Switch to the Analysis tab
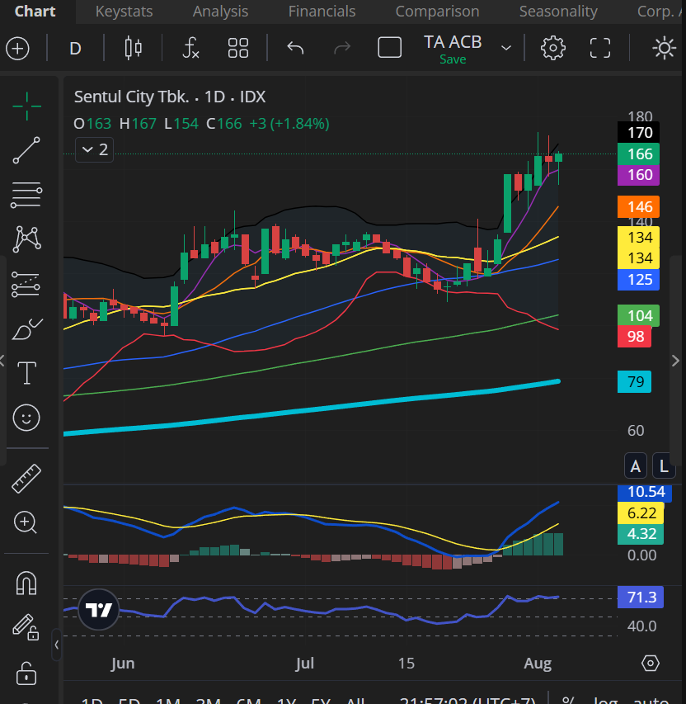 pyautogui.click(x=220, y=12)
